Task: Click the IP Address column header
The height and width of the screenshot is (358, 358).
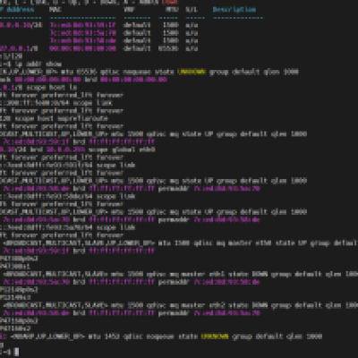Action: tap(16, 10)
